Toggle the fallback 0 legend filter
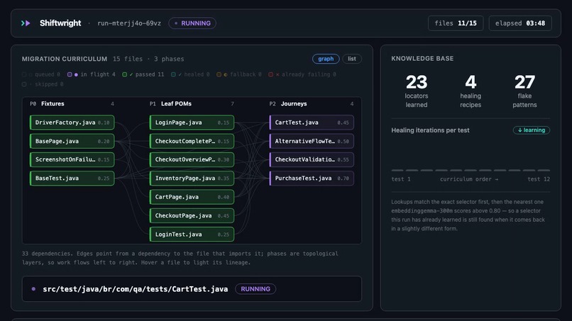This screenshot has height=321, width=572. (x=239, y=74)
